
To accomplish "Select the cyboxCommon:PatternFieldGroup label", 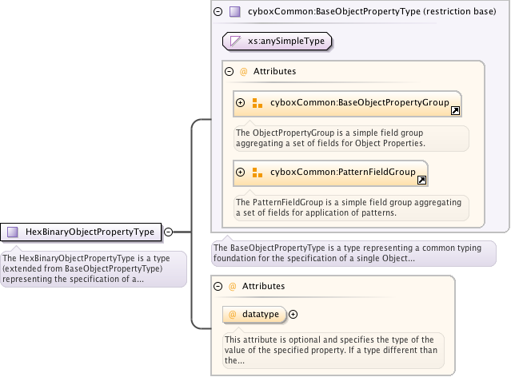I will pyautogui.click(x=342, y=172).
